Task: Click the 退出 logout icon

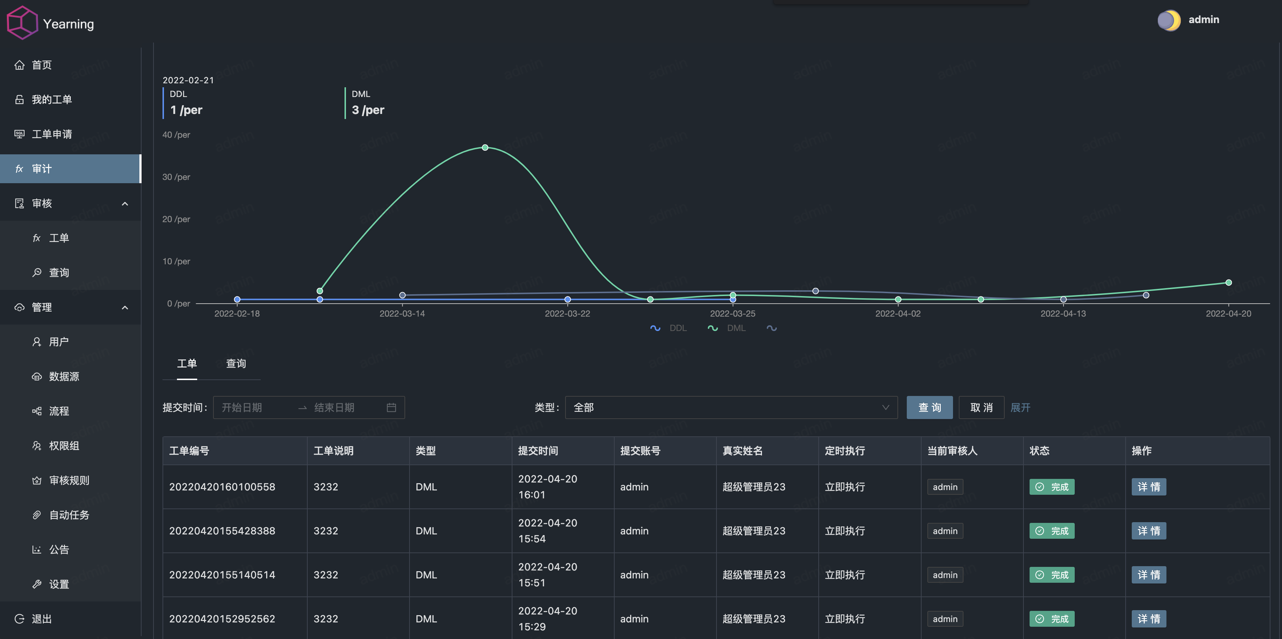Action: click(20, 619)
